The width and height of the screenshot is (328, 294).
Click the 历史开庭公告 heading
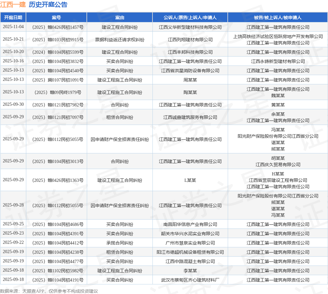coord(48,4)
